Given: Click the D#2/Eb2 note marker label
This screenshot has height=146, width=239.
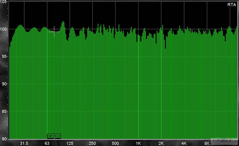Looking at the screenshot, I should tap(54, 136).
